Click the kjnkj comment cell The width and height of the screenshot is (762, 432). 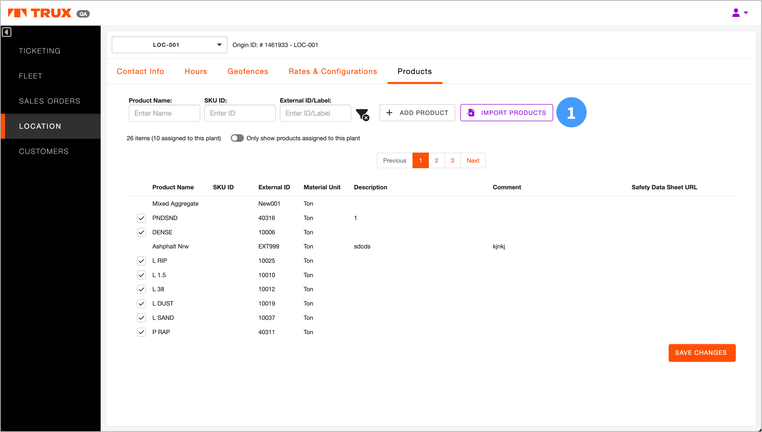click(x=499, y=246)
